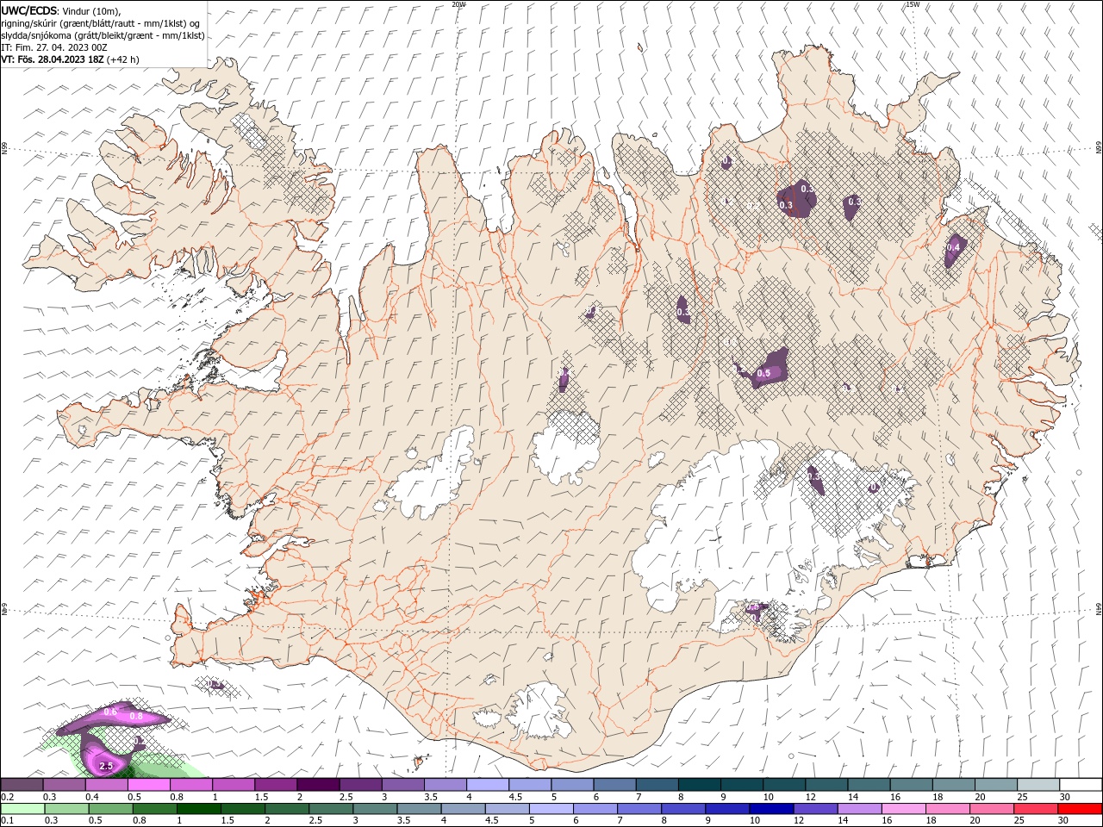Screen dimensions: 1103x827
Task: Pick the lower scale bright red swatch after 30
Action: pyautogui.click(x=1079, y=809)
